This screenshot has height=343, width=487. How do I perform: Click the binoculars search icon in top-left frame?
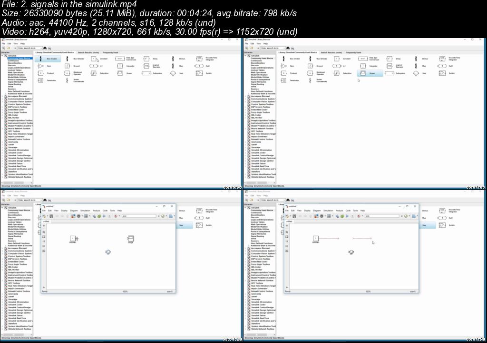pos(45,48)
